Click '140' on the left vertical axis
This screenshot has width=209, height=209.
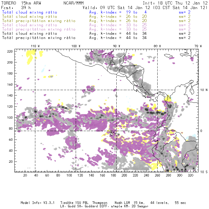click(10, 95)
